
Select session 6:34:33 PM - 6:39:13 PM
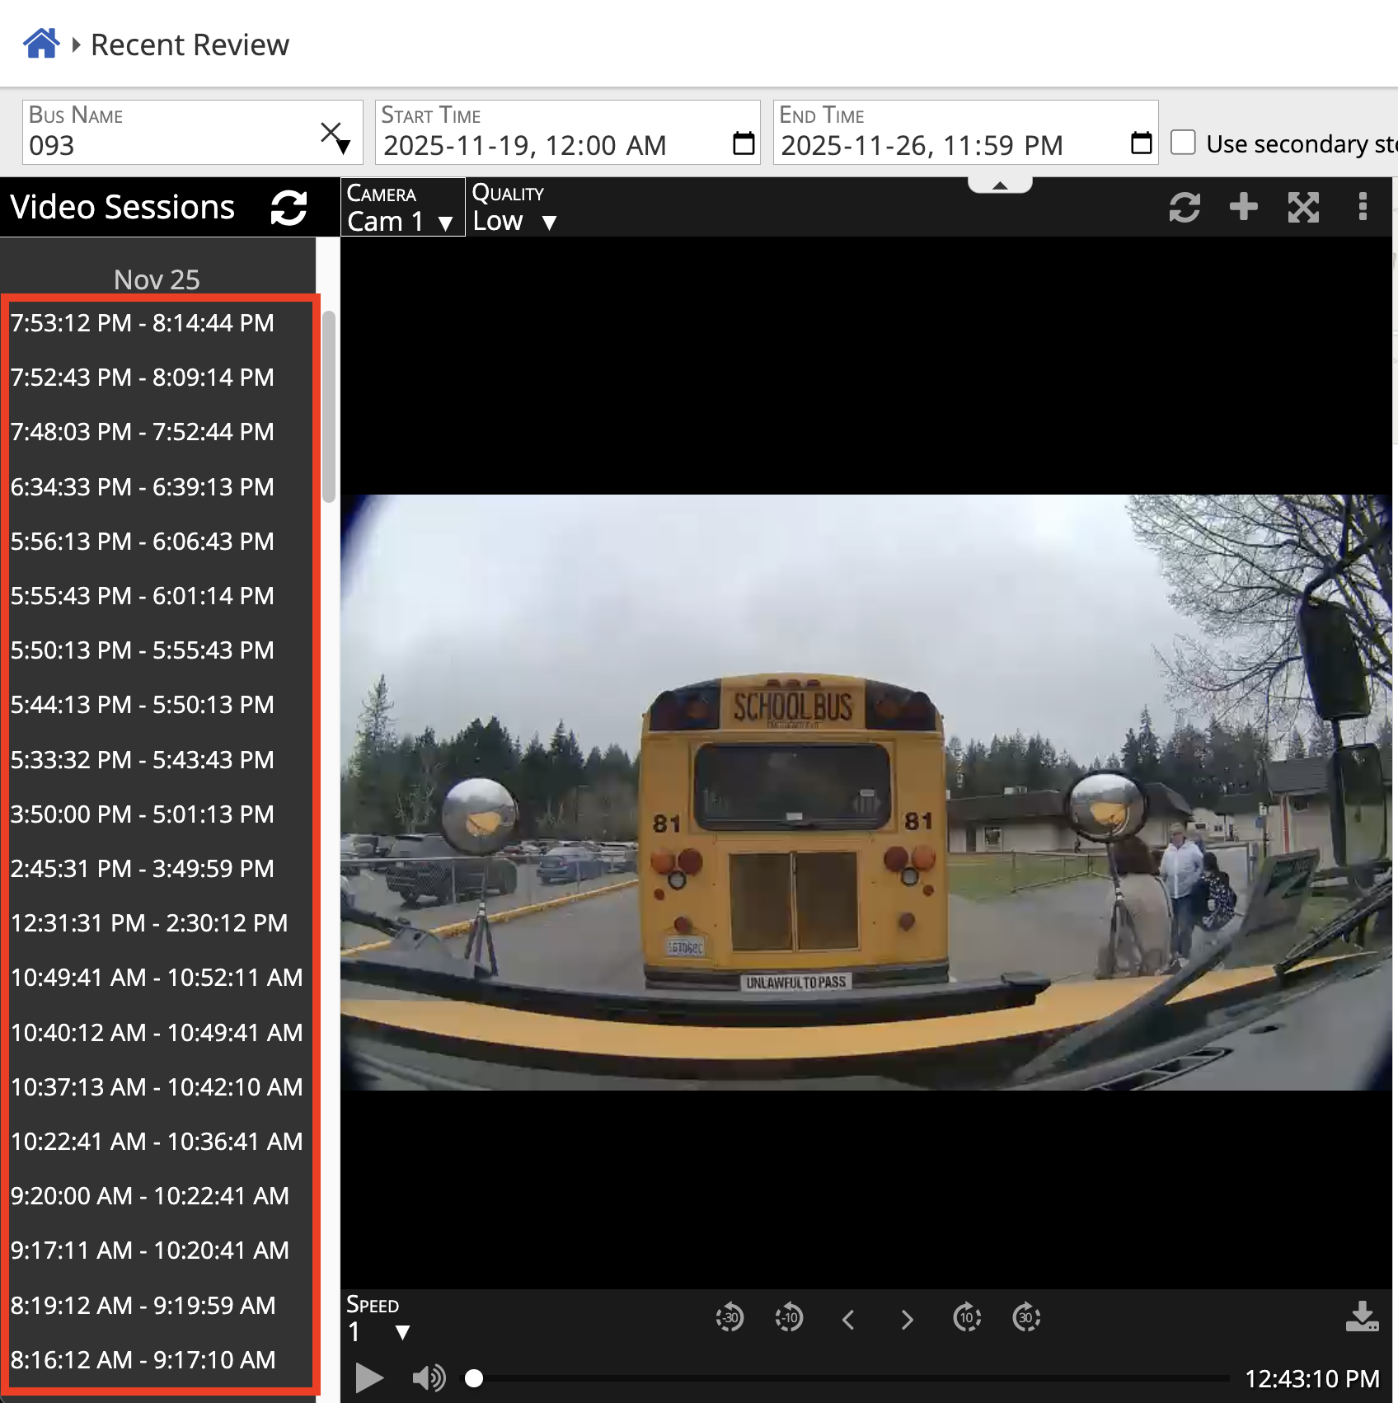[143, 486]
